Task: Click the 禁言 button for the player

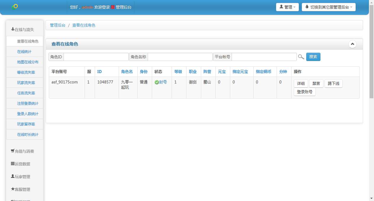Action: pyautogui.click(x=316, y=83)
